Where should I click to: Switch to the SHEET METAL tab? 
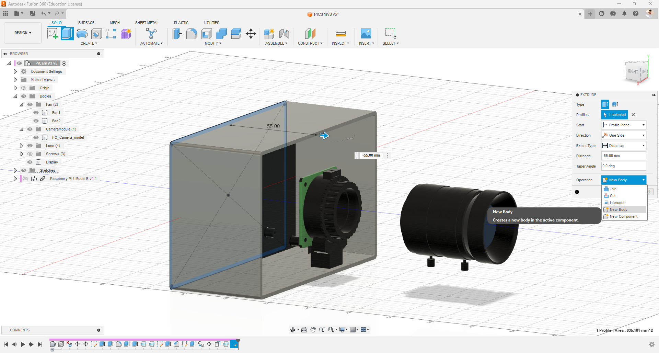pos(147,23)
